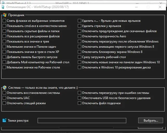Enable Маленькие значки в Панели задач
The height and width of the screenshot is (133, 167).
click(x=4, y=47)
